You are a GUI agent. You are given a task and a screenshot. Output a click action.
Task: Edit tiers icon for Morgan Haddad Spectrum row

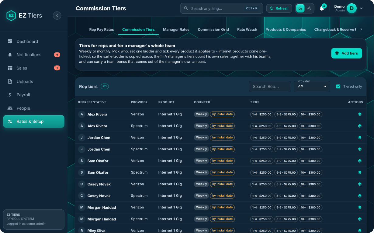coord(360,219)
